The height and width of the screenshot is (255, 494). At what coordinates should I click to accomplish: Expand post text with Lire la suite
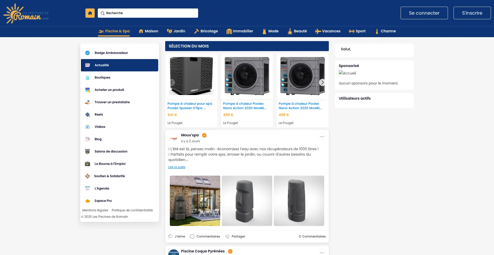[177, 167]
